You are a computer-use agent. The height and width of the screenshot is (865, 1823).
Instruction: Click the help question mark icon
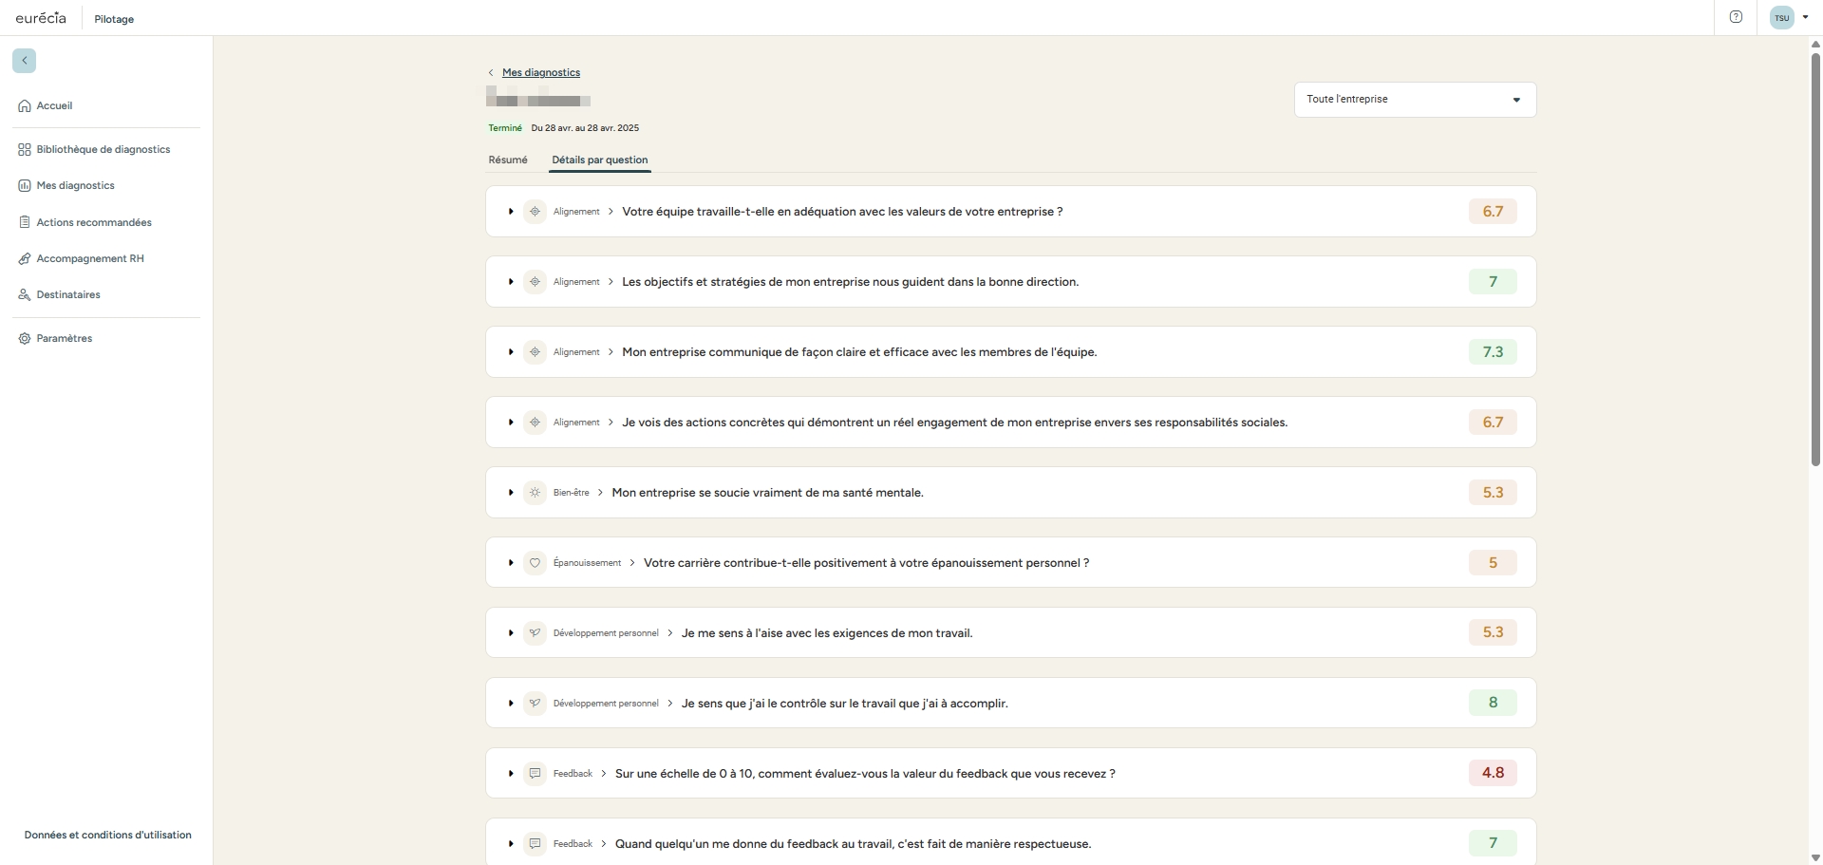(1736, 17)
